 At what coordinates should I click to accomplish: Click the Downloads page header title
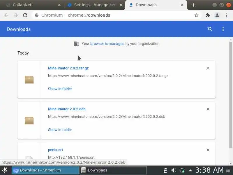tap(19, 29)
